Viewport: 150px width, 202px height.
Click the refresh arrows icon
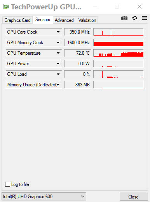pyautogui.click(x=134, y=18)
